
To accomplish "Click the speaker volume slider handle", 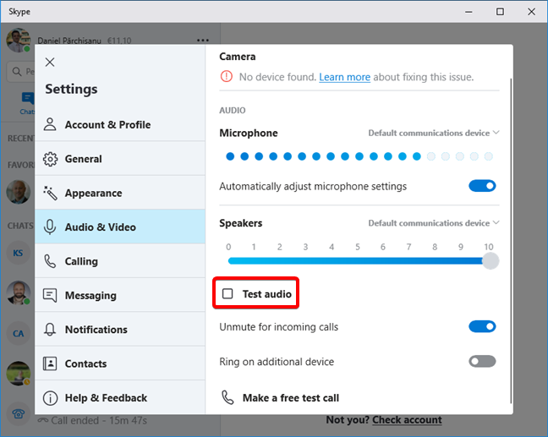I will coord(490,261).
